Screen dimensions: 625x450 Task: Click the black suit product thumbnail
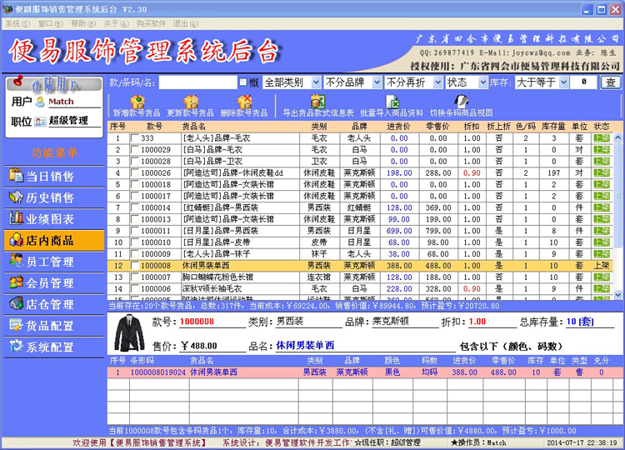[x=129, y=333]
